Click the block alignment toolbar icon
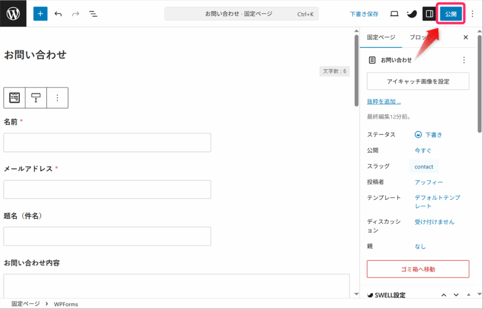Image resolution: width=483 pixels, height=309 pixels. tap(36, 98)
